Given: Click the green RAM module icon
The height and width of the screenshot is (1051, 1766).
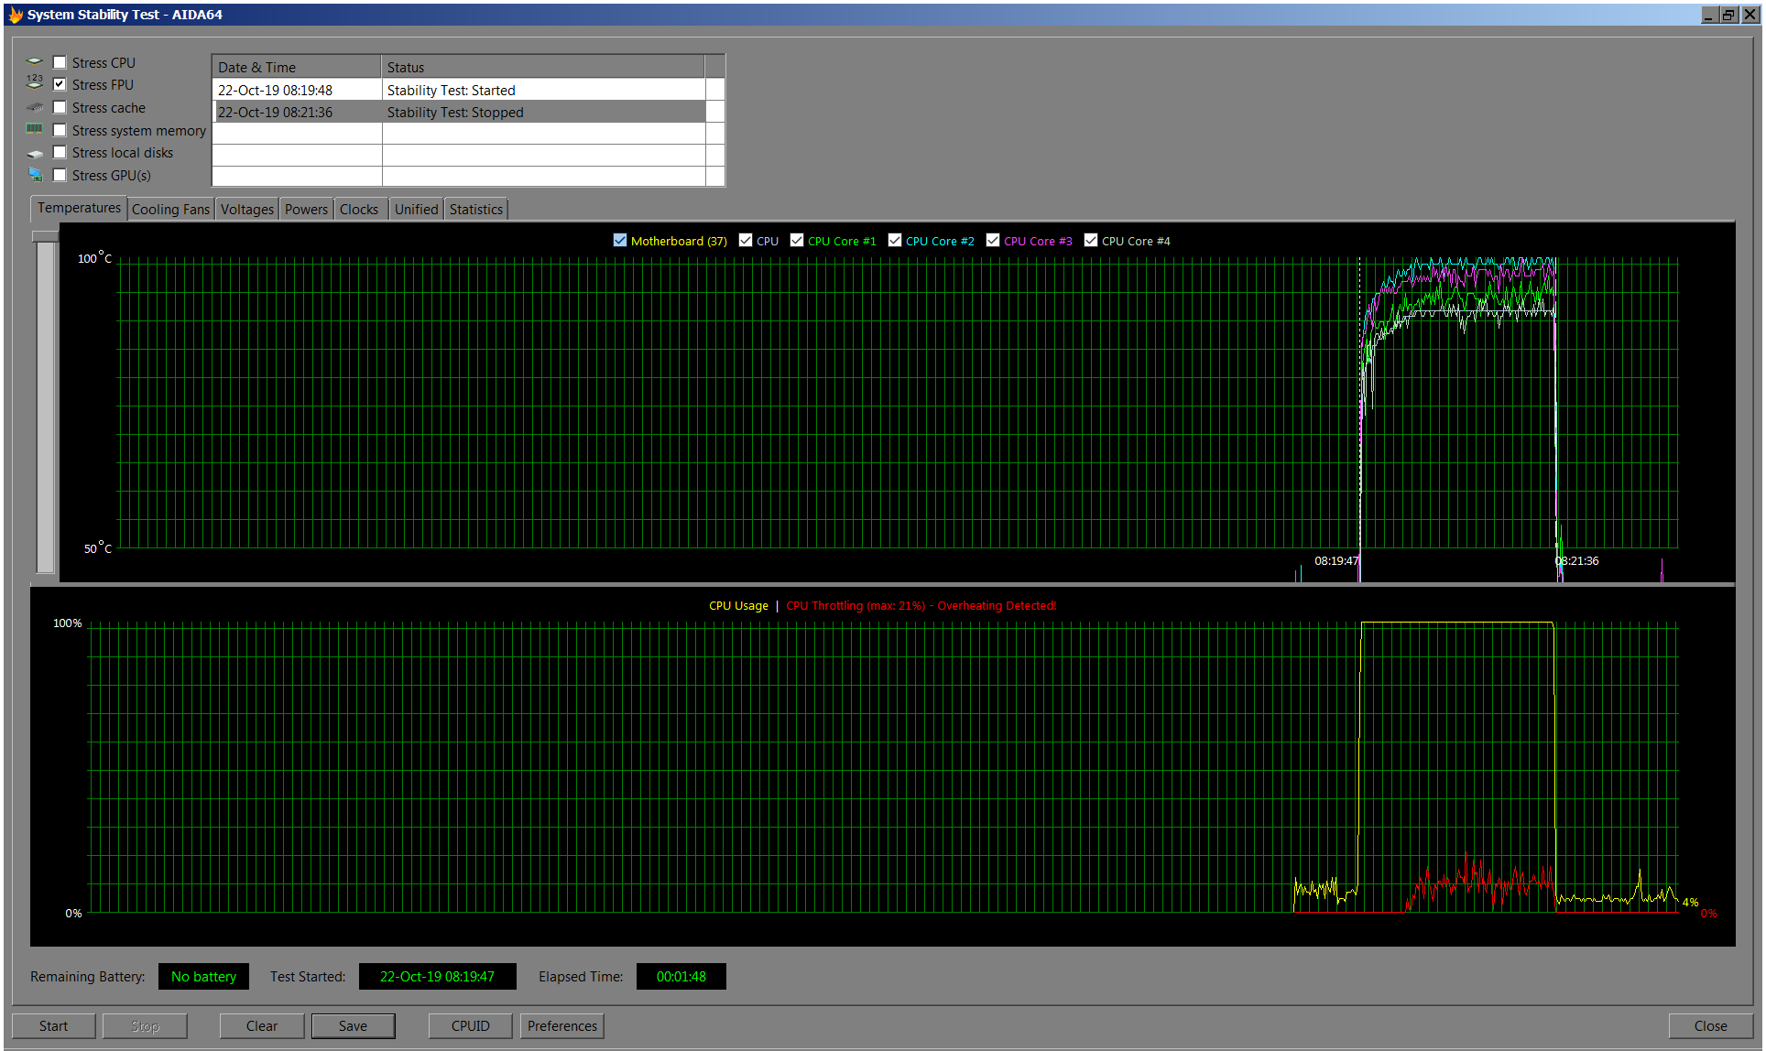Looking at the screenshot, I should pos(35,129).
